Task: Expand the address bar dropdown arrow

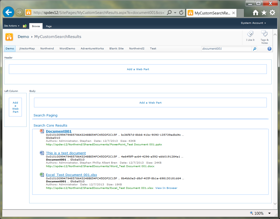Action: pos(175,12)
